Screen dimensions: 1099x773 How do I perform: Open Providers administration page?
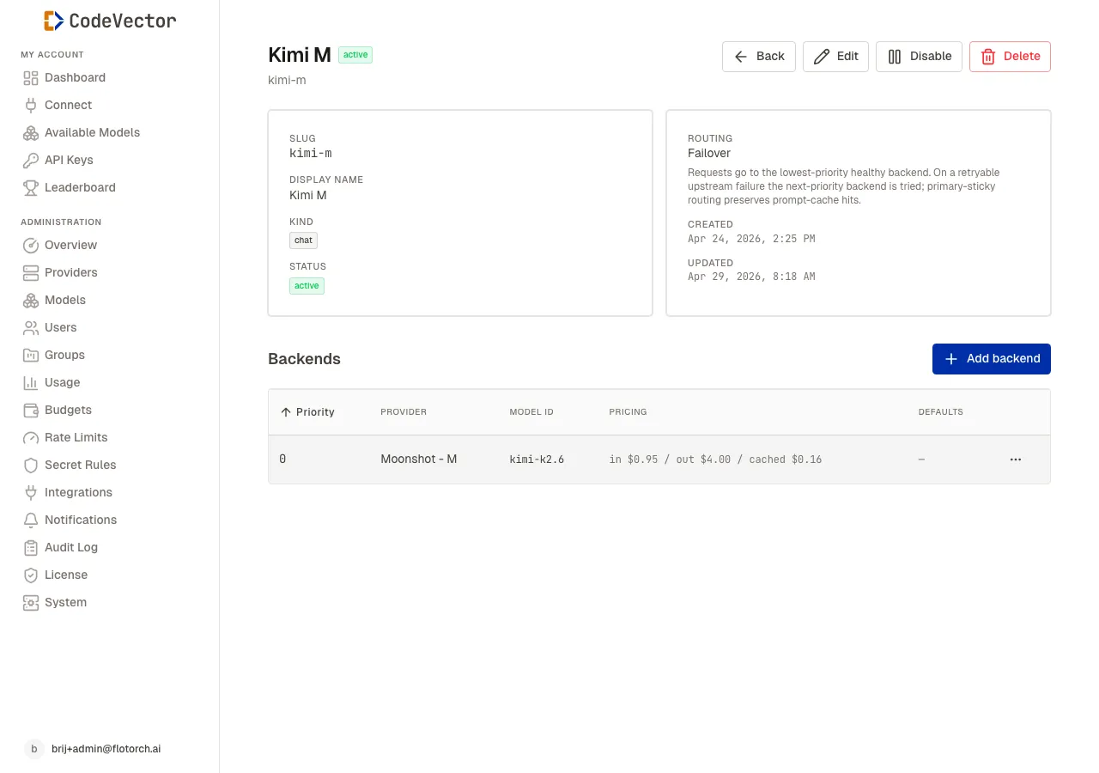[x=71, y=272]
